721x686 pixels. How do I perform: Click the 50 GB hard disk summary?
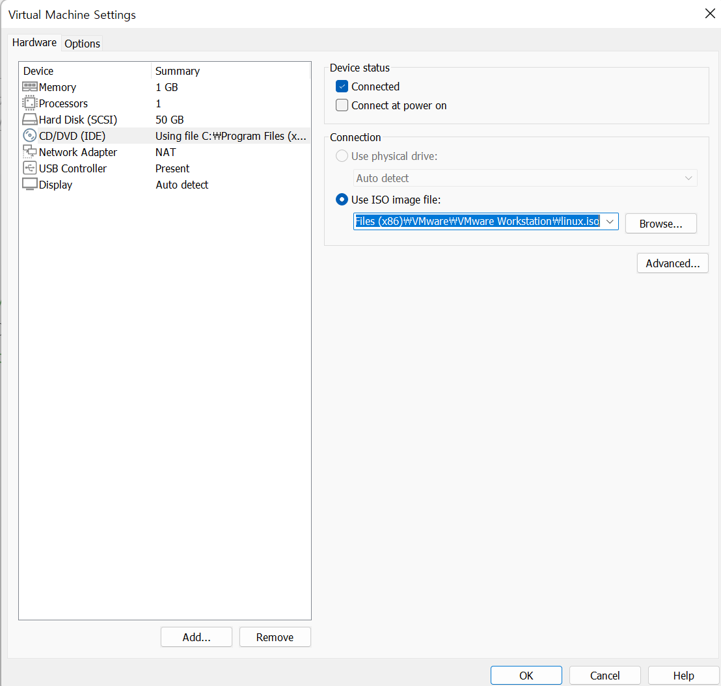coord(170,120)
